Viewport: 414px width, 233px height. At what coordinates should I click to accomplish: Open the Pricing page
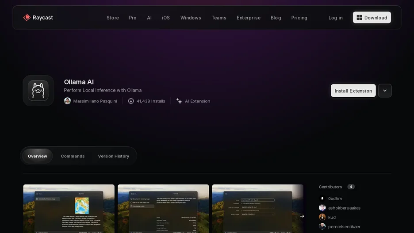point(299,18)
